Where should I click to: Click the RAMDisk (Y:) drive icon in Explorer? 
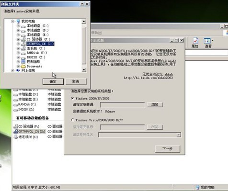tap(16, 105)
